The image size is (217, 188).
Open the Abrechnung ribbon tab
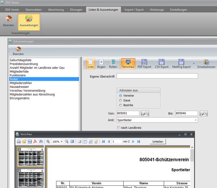(56, 10)
